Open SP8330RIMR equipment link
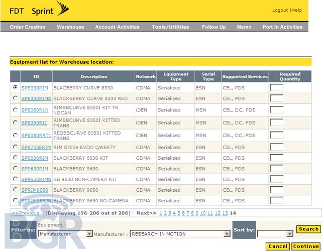This screenshot has width=324, height=252. click(x=36, y=98)
